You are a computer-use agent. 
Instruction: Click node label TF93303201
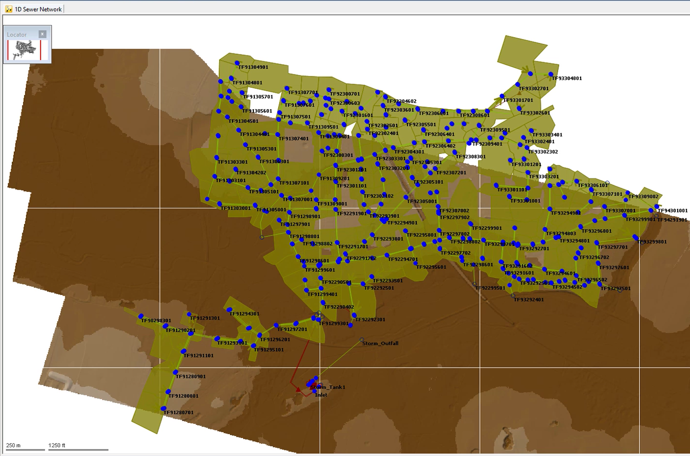pos(543,176)
